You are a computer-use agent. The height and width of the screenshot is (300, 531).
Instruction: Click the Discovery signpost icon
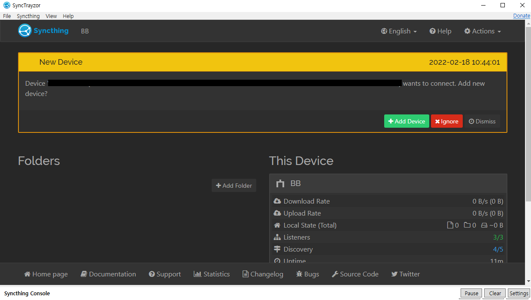(x=277, y=249)
